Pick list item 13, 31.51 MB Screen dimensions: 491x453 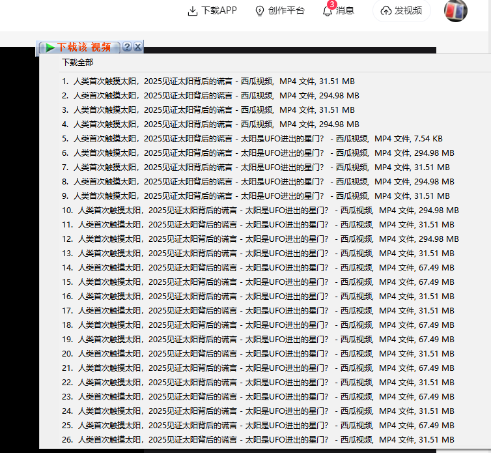(x=258, y=254)
